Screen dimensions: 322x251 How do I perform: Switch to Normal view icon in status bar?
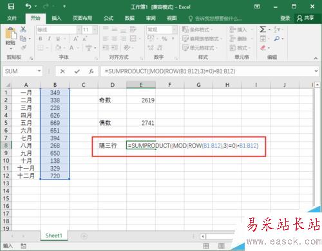[x=206, y=246]
